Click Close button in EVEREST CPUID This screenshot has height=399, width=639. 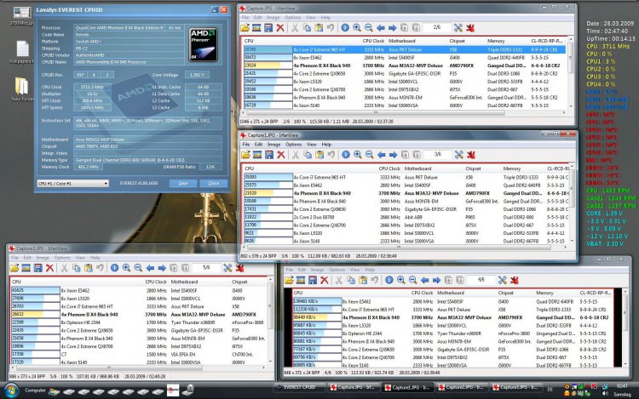(x=214, y=183)
